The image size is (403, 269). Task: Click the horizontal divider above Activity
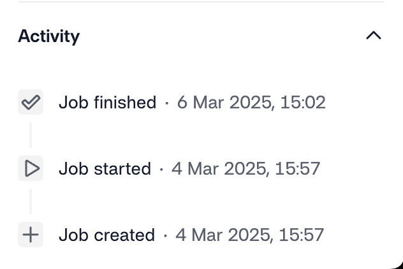tap(201, 1)
